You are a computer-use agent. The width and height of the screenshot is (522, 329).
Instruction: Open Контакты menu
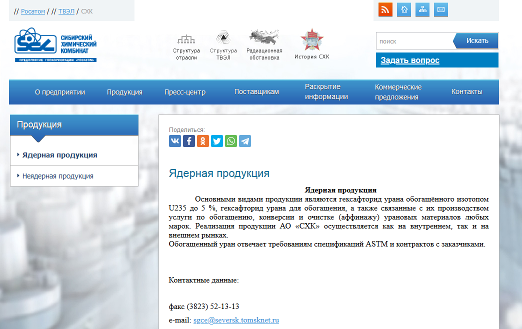(x=466, y=92)
